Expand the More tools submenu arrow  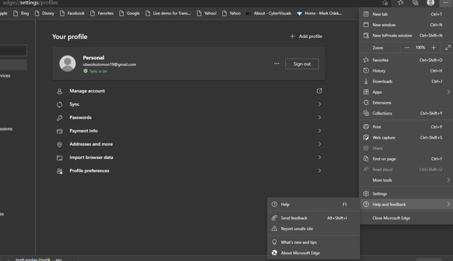pyautogui.click(x=449, y=180)
